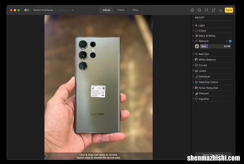Click the Red-Eye icon

[196, 54]
